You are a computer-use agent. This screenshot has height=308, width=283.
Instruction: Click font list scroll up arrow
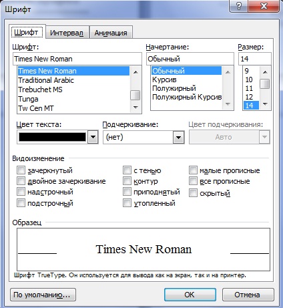click(135, 72)
